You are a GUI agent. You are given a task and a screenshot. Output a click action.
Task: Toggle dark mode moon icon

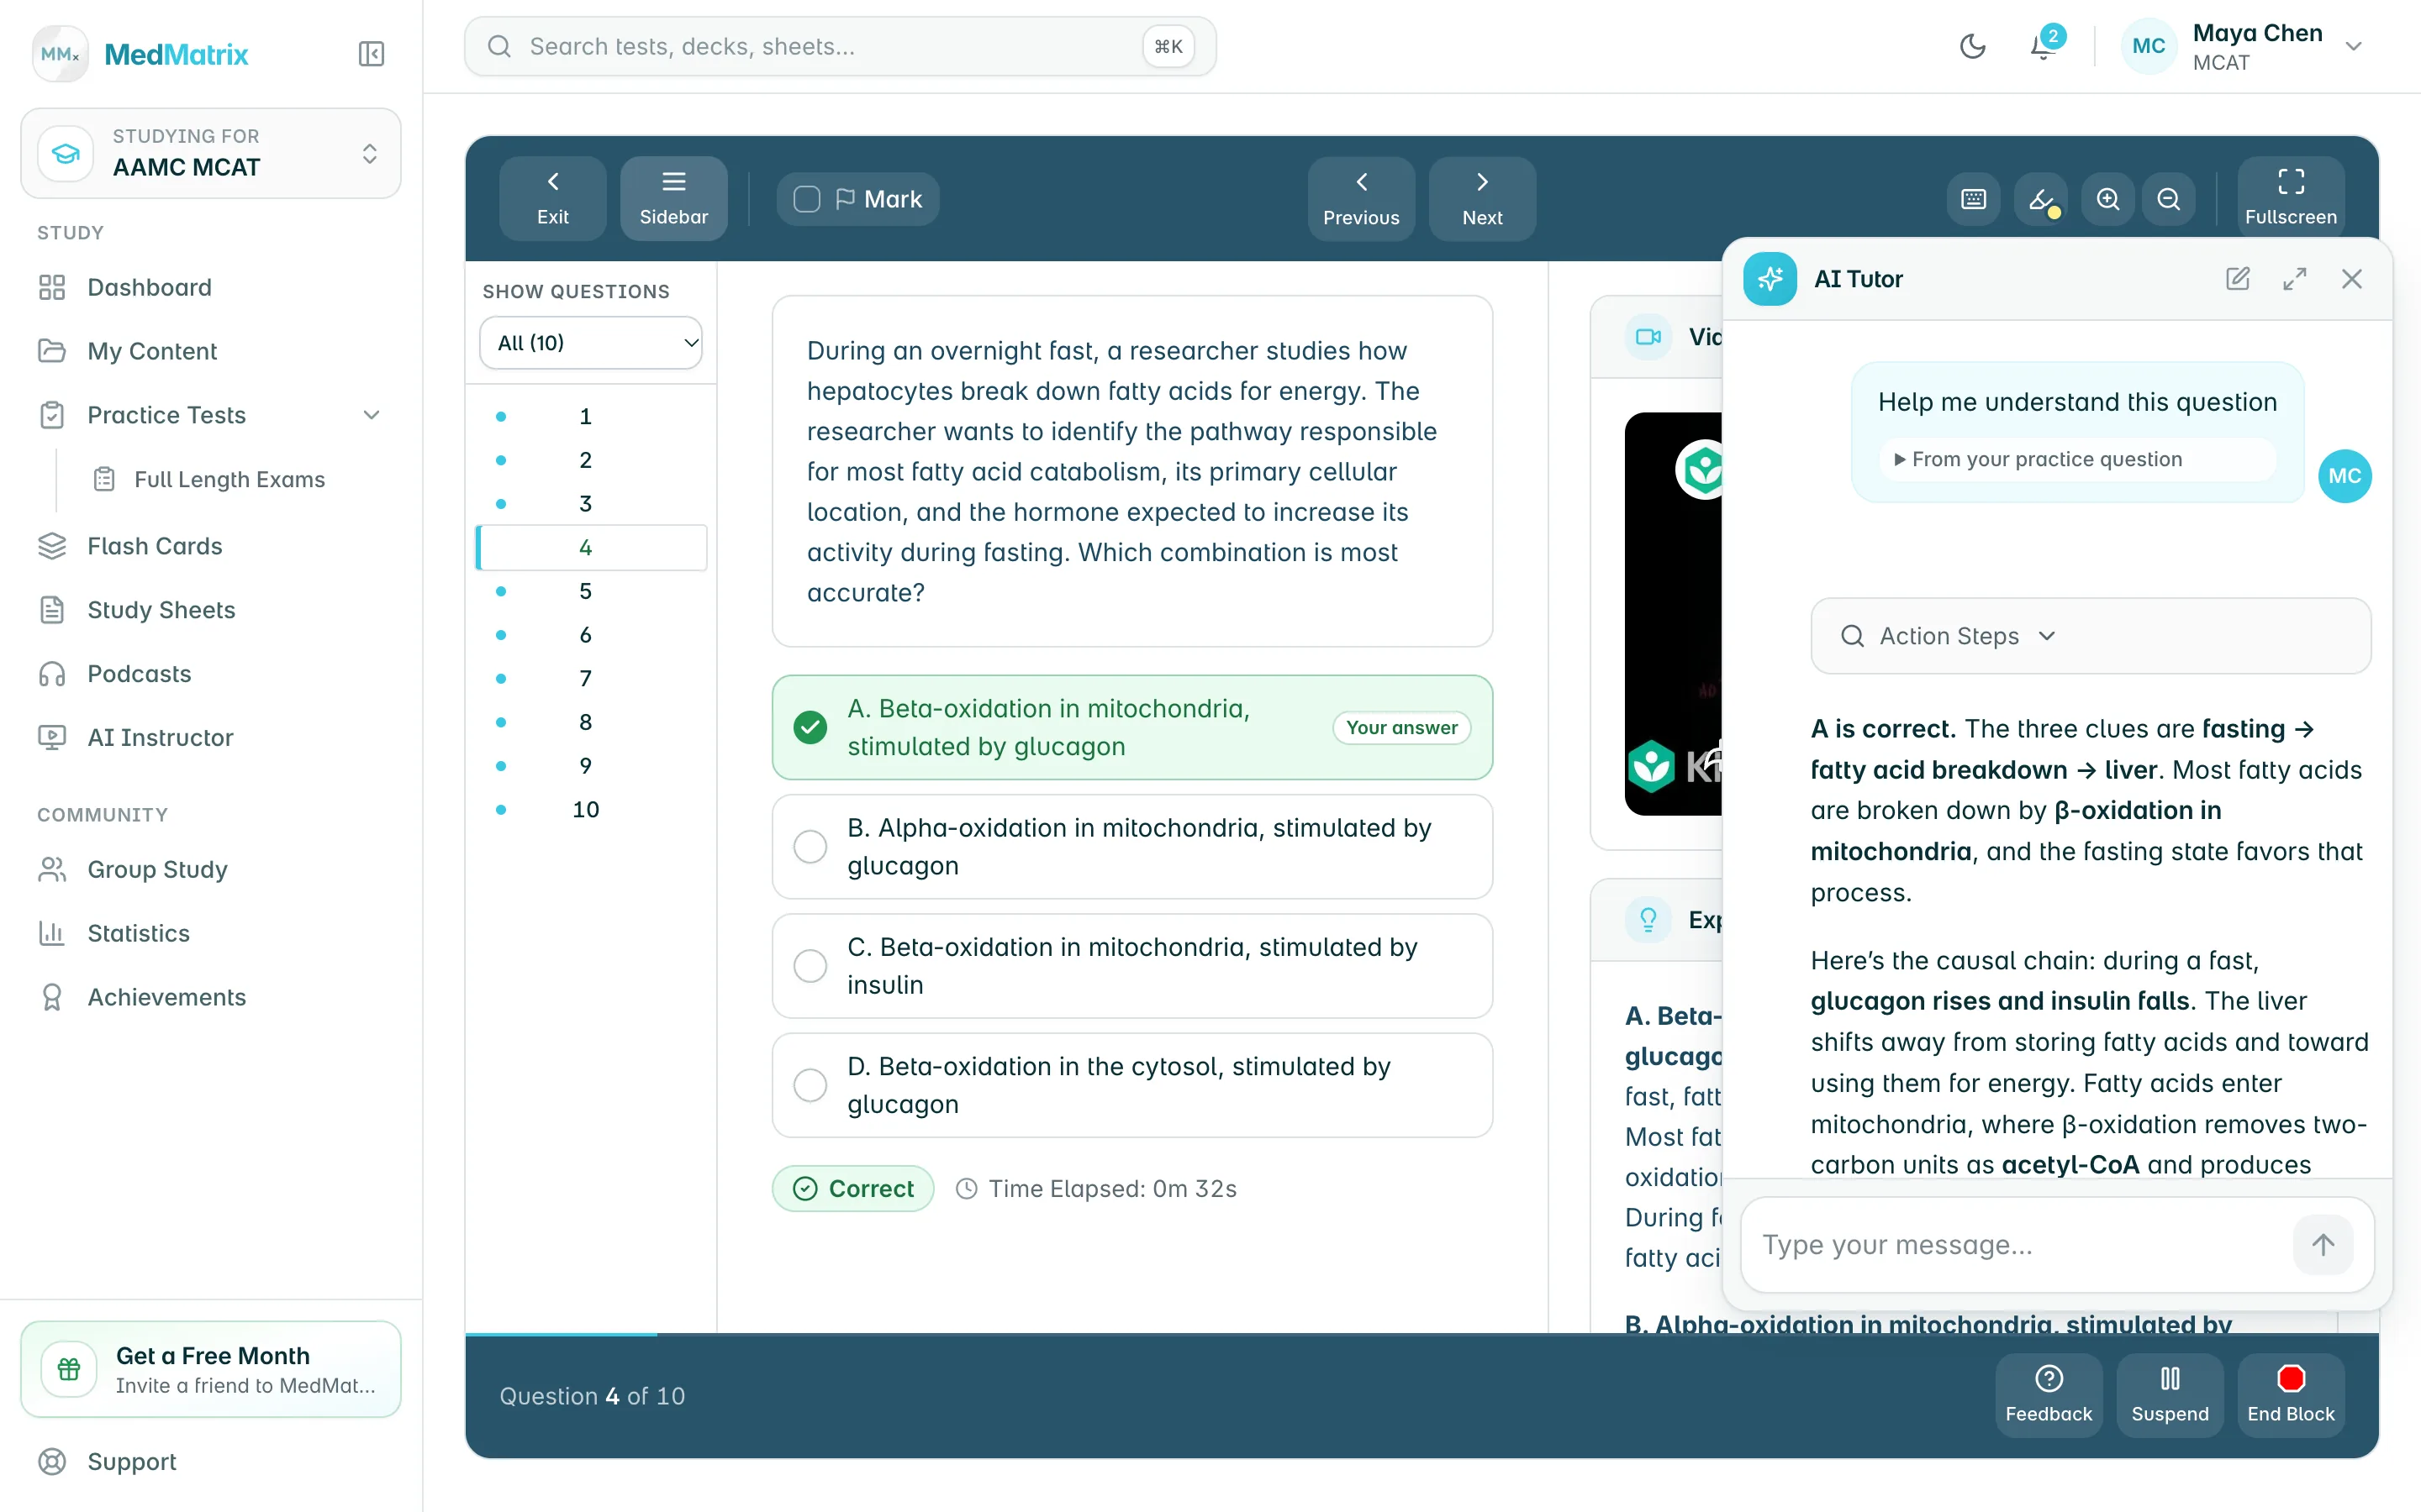click(x=1972, y=46)
